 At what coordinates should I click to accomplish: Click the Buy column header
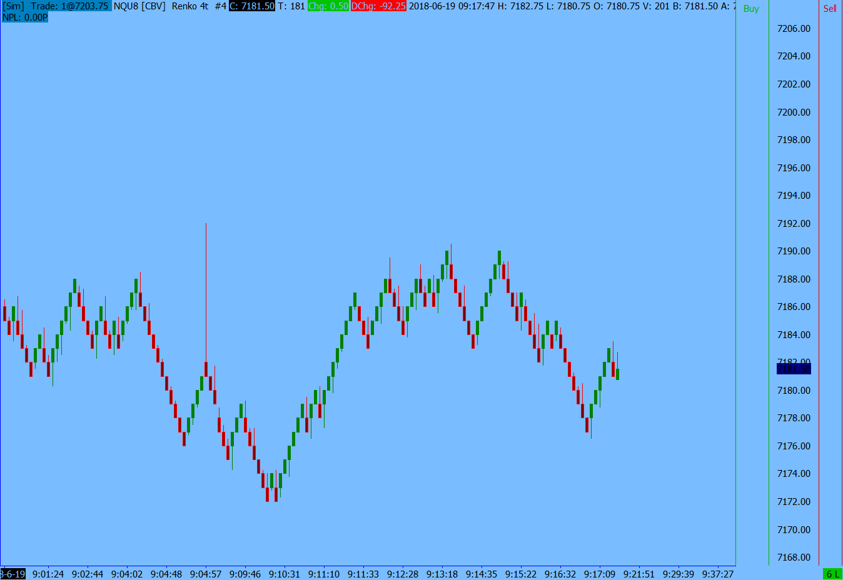[x=751, y=9]
